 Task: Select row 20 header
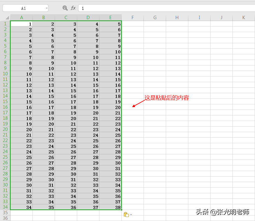click(5, 129)
